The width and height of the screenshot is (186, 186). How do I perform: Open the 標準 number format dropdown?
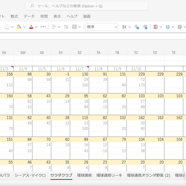click(x=102, y=27)
